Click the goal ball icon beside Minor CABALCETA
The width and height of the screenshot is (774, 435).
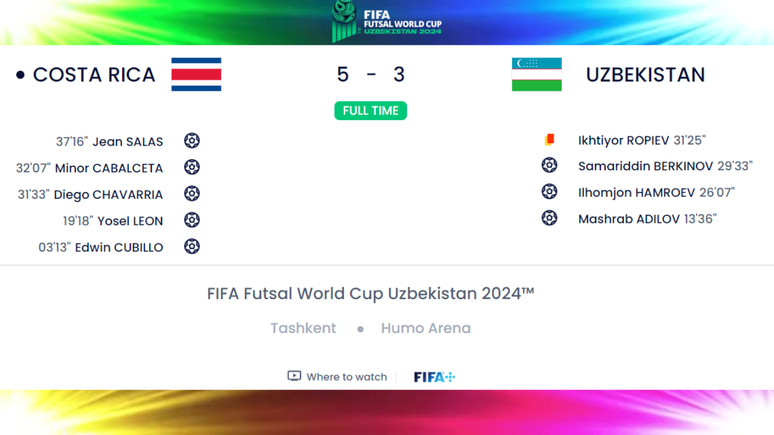(192, 167)
